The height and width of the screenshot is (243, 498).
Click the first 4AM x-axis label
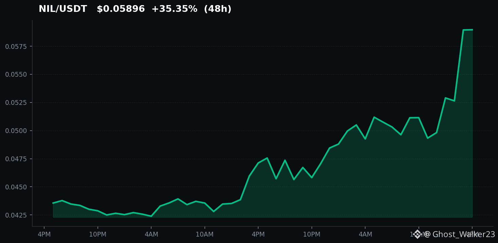click(x=151, y=235)
